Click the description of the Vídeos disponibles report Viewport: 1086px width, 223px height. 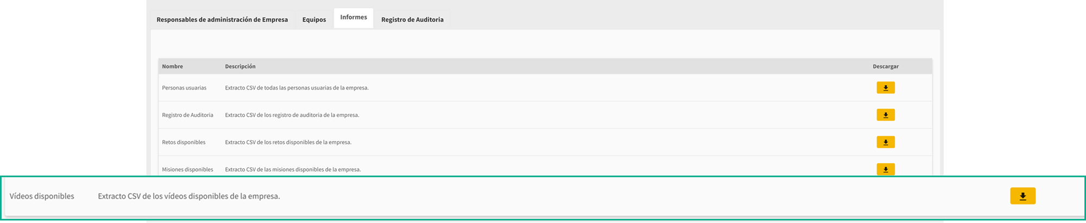[189, 196]
